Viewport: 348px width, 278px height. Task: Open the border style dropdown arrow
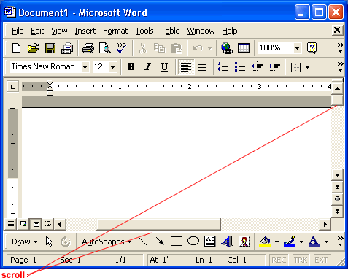[307, 67]
